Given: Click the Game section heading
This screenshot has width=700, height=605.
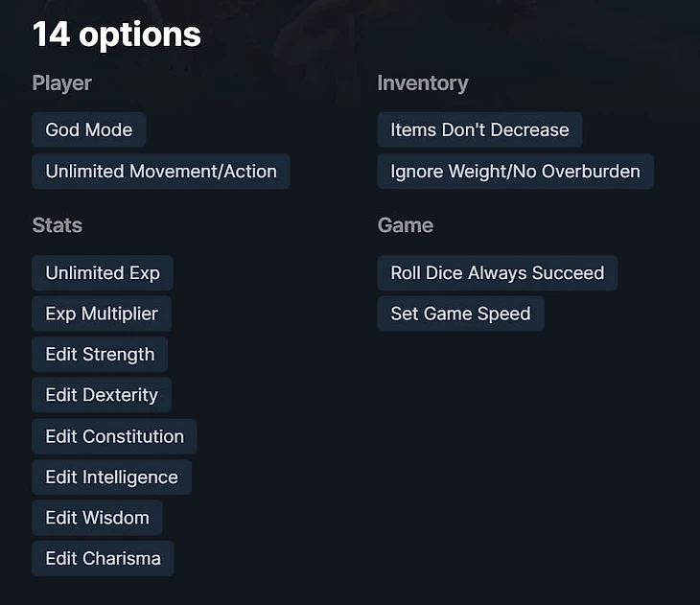Looking at the screenshot, I should [x=405, y=225].
